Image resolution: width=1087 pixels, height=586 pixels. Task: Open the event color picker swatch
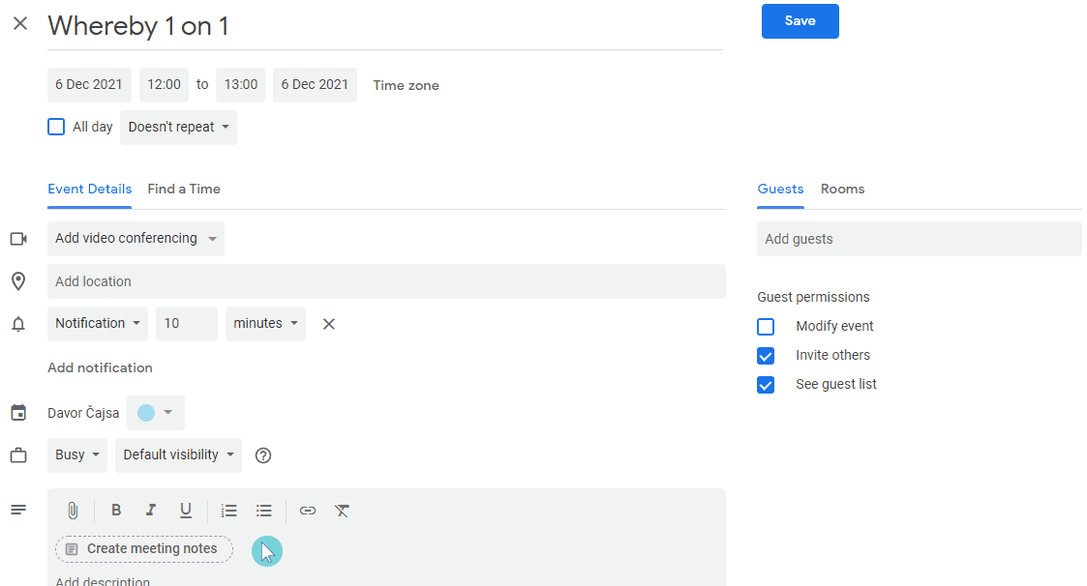click(x=155, y=413)
